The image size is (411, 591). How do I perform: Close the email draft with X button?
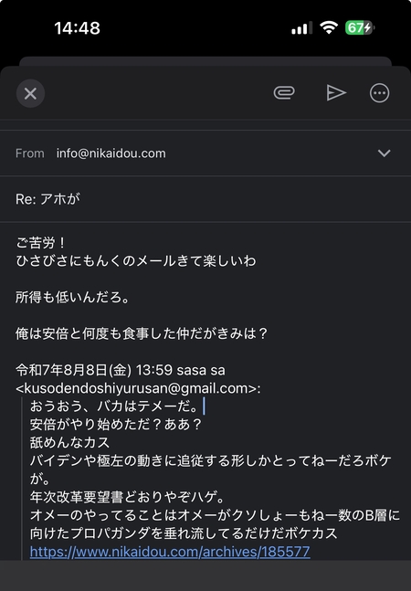[30, 93]
